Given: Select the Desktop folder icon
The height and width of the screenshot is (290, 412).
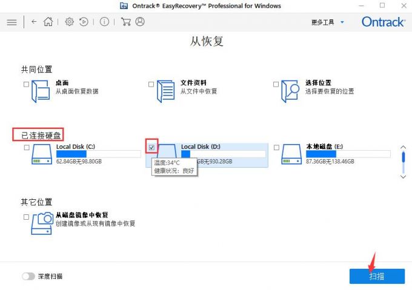Looking at the screenshot, I should 41,91.
